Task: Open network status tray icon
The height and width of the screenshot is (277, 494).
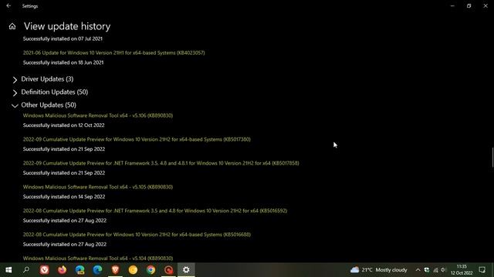Action: click(435, 270)
